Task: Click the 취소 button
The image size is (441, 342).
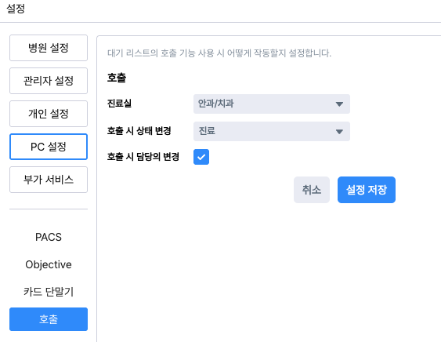Action: (312, 190)
